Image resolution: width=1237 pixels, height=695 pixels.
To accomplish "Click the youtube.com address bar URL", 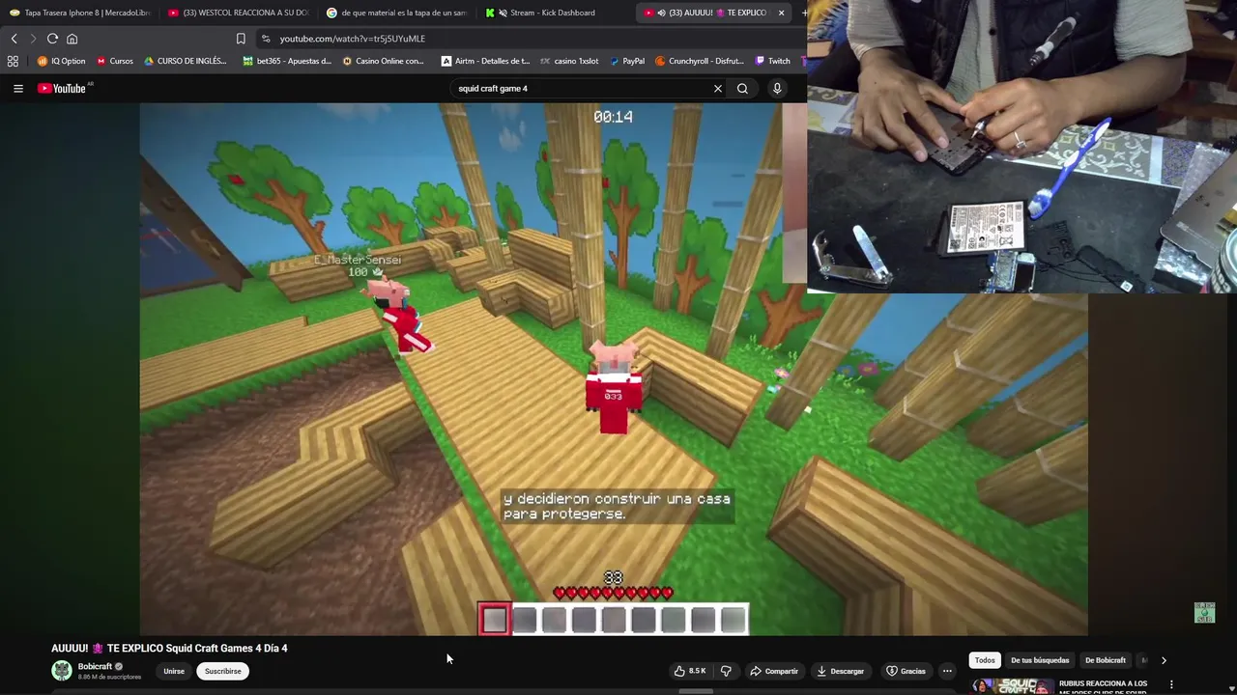I will pos(352,39).
